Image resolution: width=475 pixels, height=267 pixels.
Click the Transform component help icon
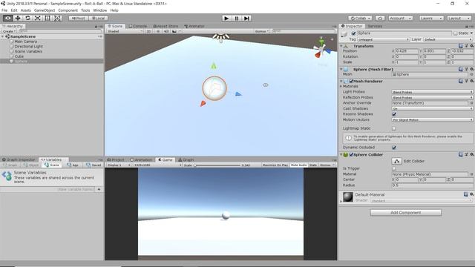pos(461,46)
